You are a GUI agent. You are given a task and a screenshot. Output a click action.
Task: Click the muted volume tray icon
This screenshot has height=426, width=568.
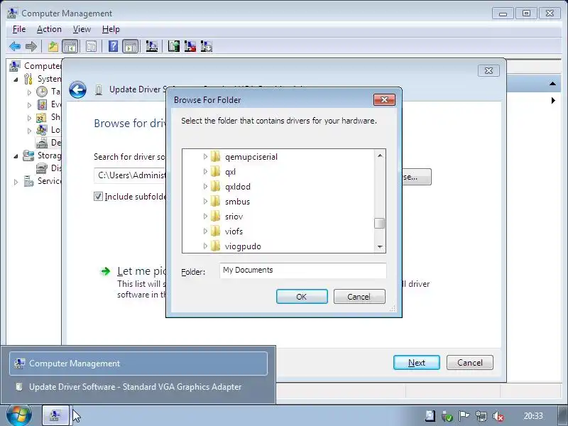tap(498, 416)
